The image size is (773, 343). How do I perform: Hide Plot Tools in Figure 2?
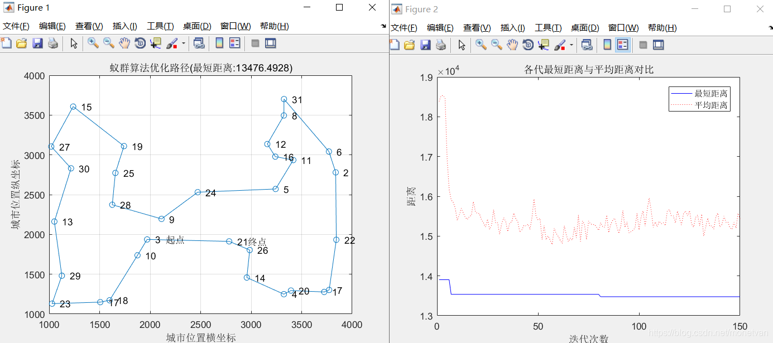643,44
